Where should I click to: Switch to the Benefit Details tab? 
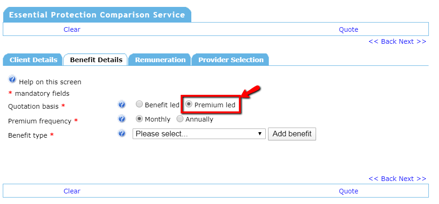(96, 60)
